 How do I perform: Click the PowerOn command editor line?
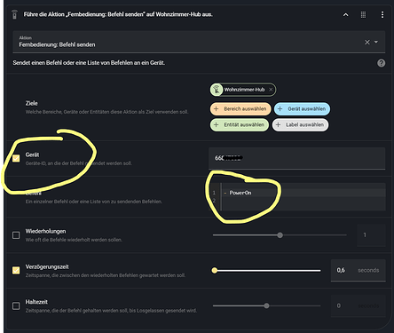[x=303, y=193]
